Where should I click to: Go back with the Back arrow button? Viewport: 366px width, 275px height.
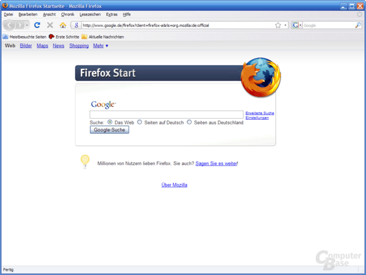tap(9, 25)
